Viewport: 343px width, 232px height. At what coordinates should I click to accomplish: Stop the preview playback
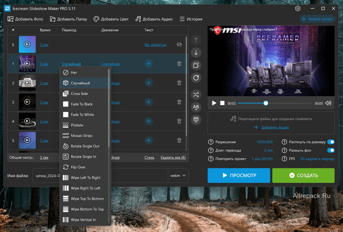pos(222,103)
